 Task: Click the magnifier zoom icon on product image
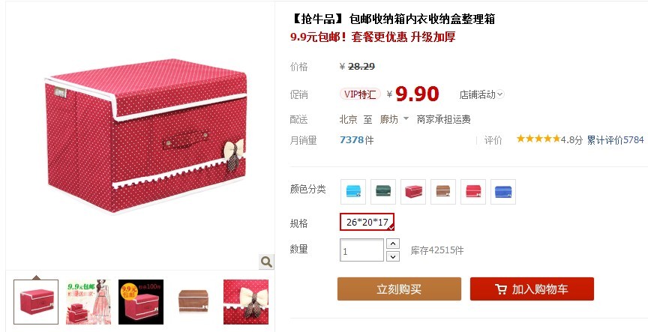pos(266,262)
